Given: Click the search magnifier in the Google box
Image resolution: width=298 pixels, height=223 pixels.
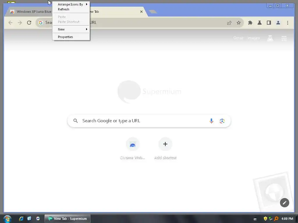Looking at the screenshot, I should 75,121.
